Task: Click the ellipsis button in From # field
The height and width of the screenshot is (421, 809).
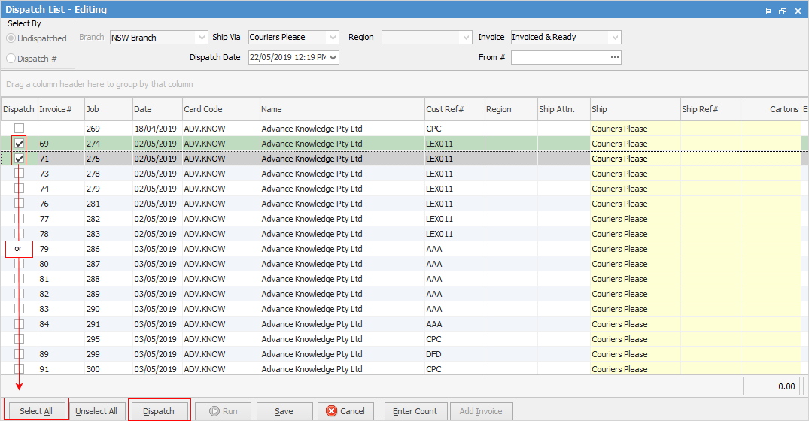Action: pyautogui.click(x=614, y=57)
